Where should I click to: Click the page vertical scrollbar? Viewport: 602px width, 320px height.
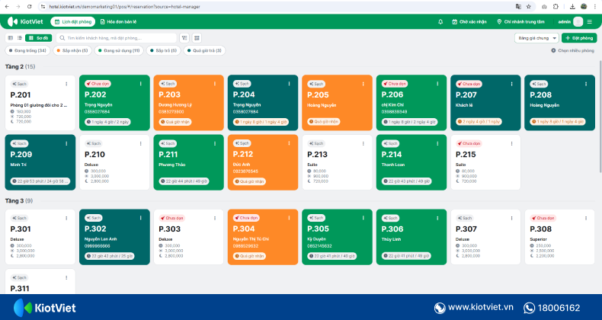(600, 117)
